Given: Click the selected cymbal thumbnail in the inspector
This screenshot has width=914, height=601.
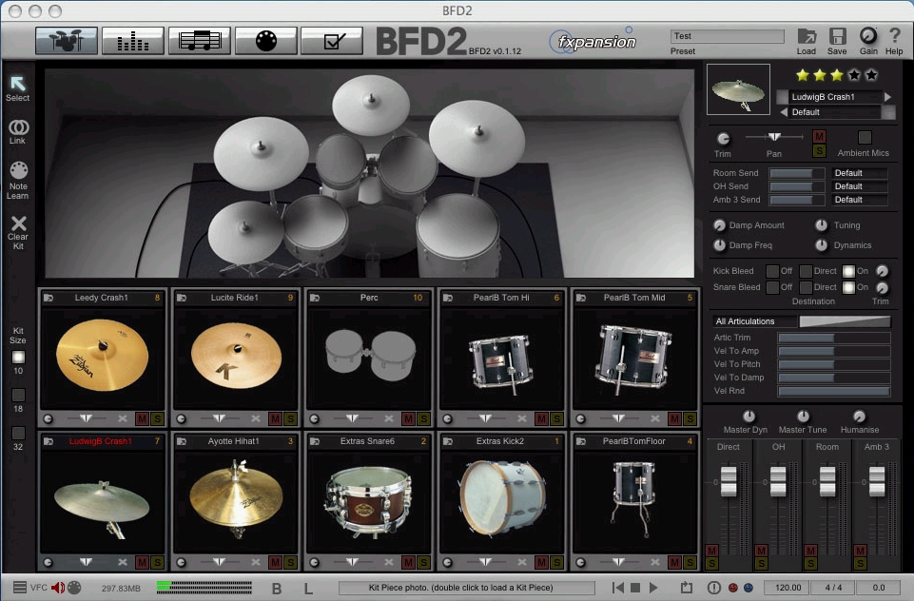Looking at the screenshot, I should pyautogui.click(x=738, y=89).
